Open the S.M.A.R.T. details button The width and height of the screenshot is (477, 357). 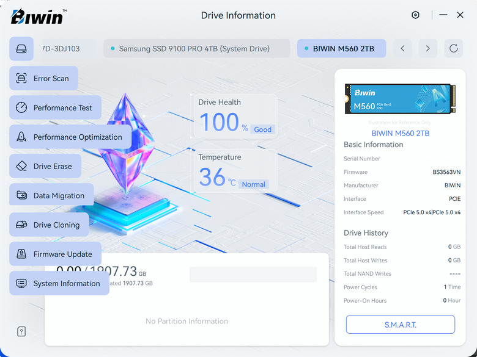click(x=401, y=325)
